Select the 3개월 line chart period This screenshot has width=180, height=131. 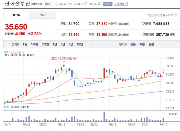45,44
